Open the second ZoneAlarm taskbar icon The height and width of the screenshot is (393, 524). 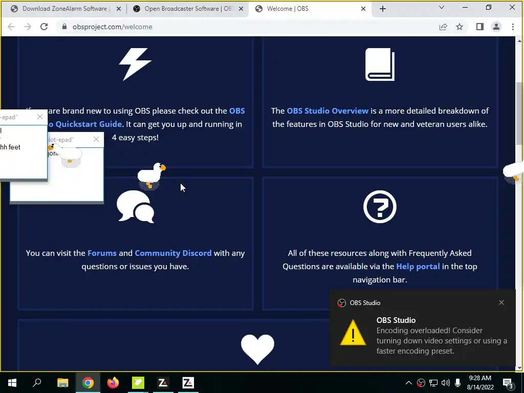188,383
